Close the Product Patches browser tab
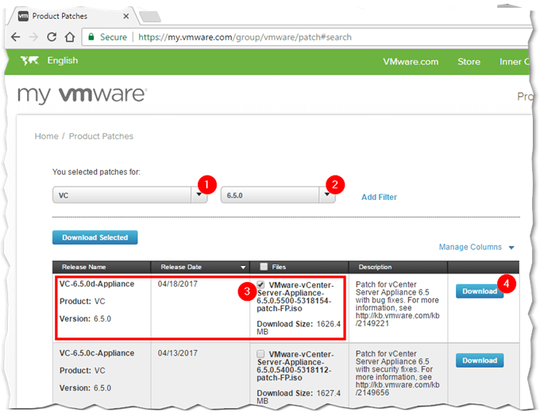 click(126, 16)
